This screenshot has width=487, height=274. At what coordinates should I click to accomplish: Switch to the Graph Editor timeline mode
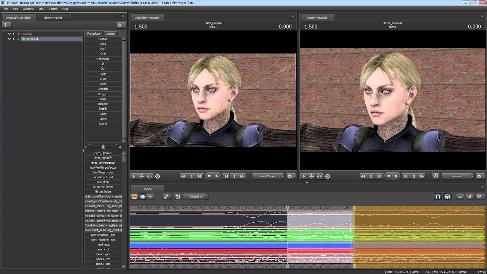151,197
